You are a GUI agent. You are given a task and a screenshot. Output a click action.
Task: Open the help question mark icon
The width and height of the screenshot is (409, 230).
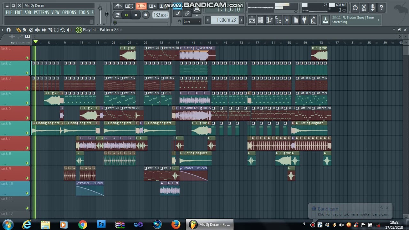point(382,8)
